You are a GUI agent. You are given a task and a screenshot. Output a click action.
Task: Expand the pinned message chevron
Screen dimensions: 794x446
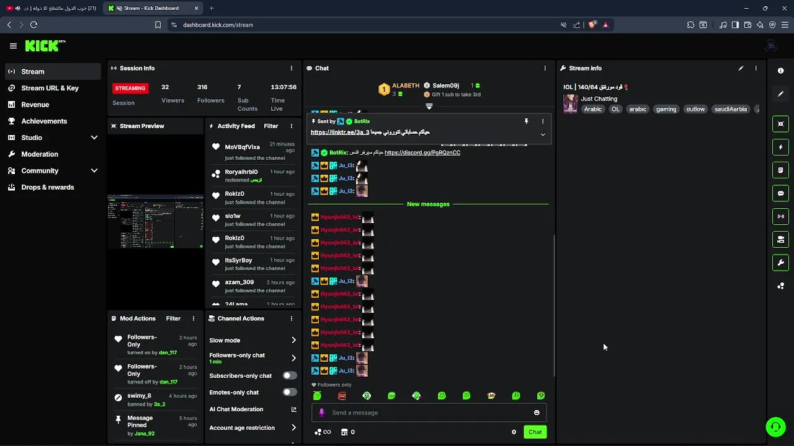tap(543, 134)
